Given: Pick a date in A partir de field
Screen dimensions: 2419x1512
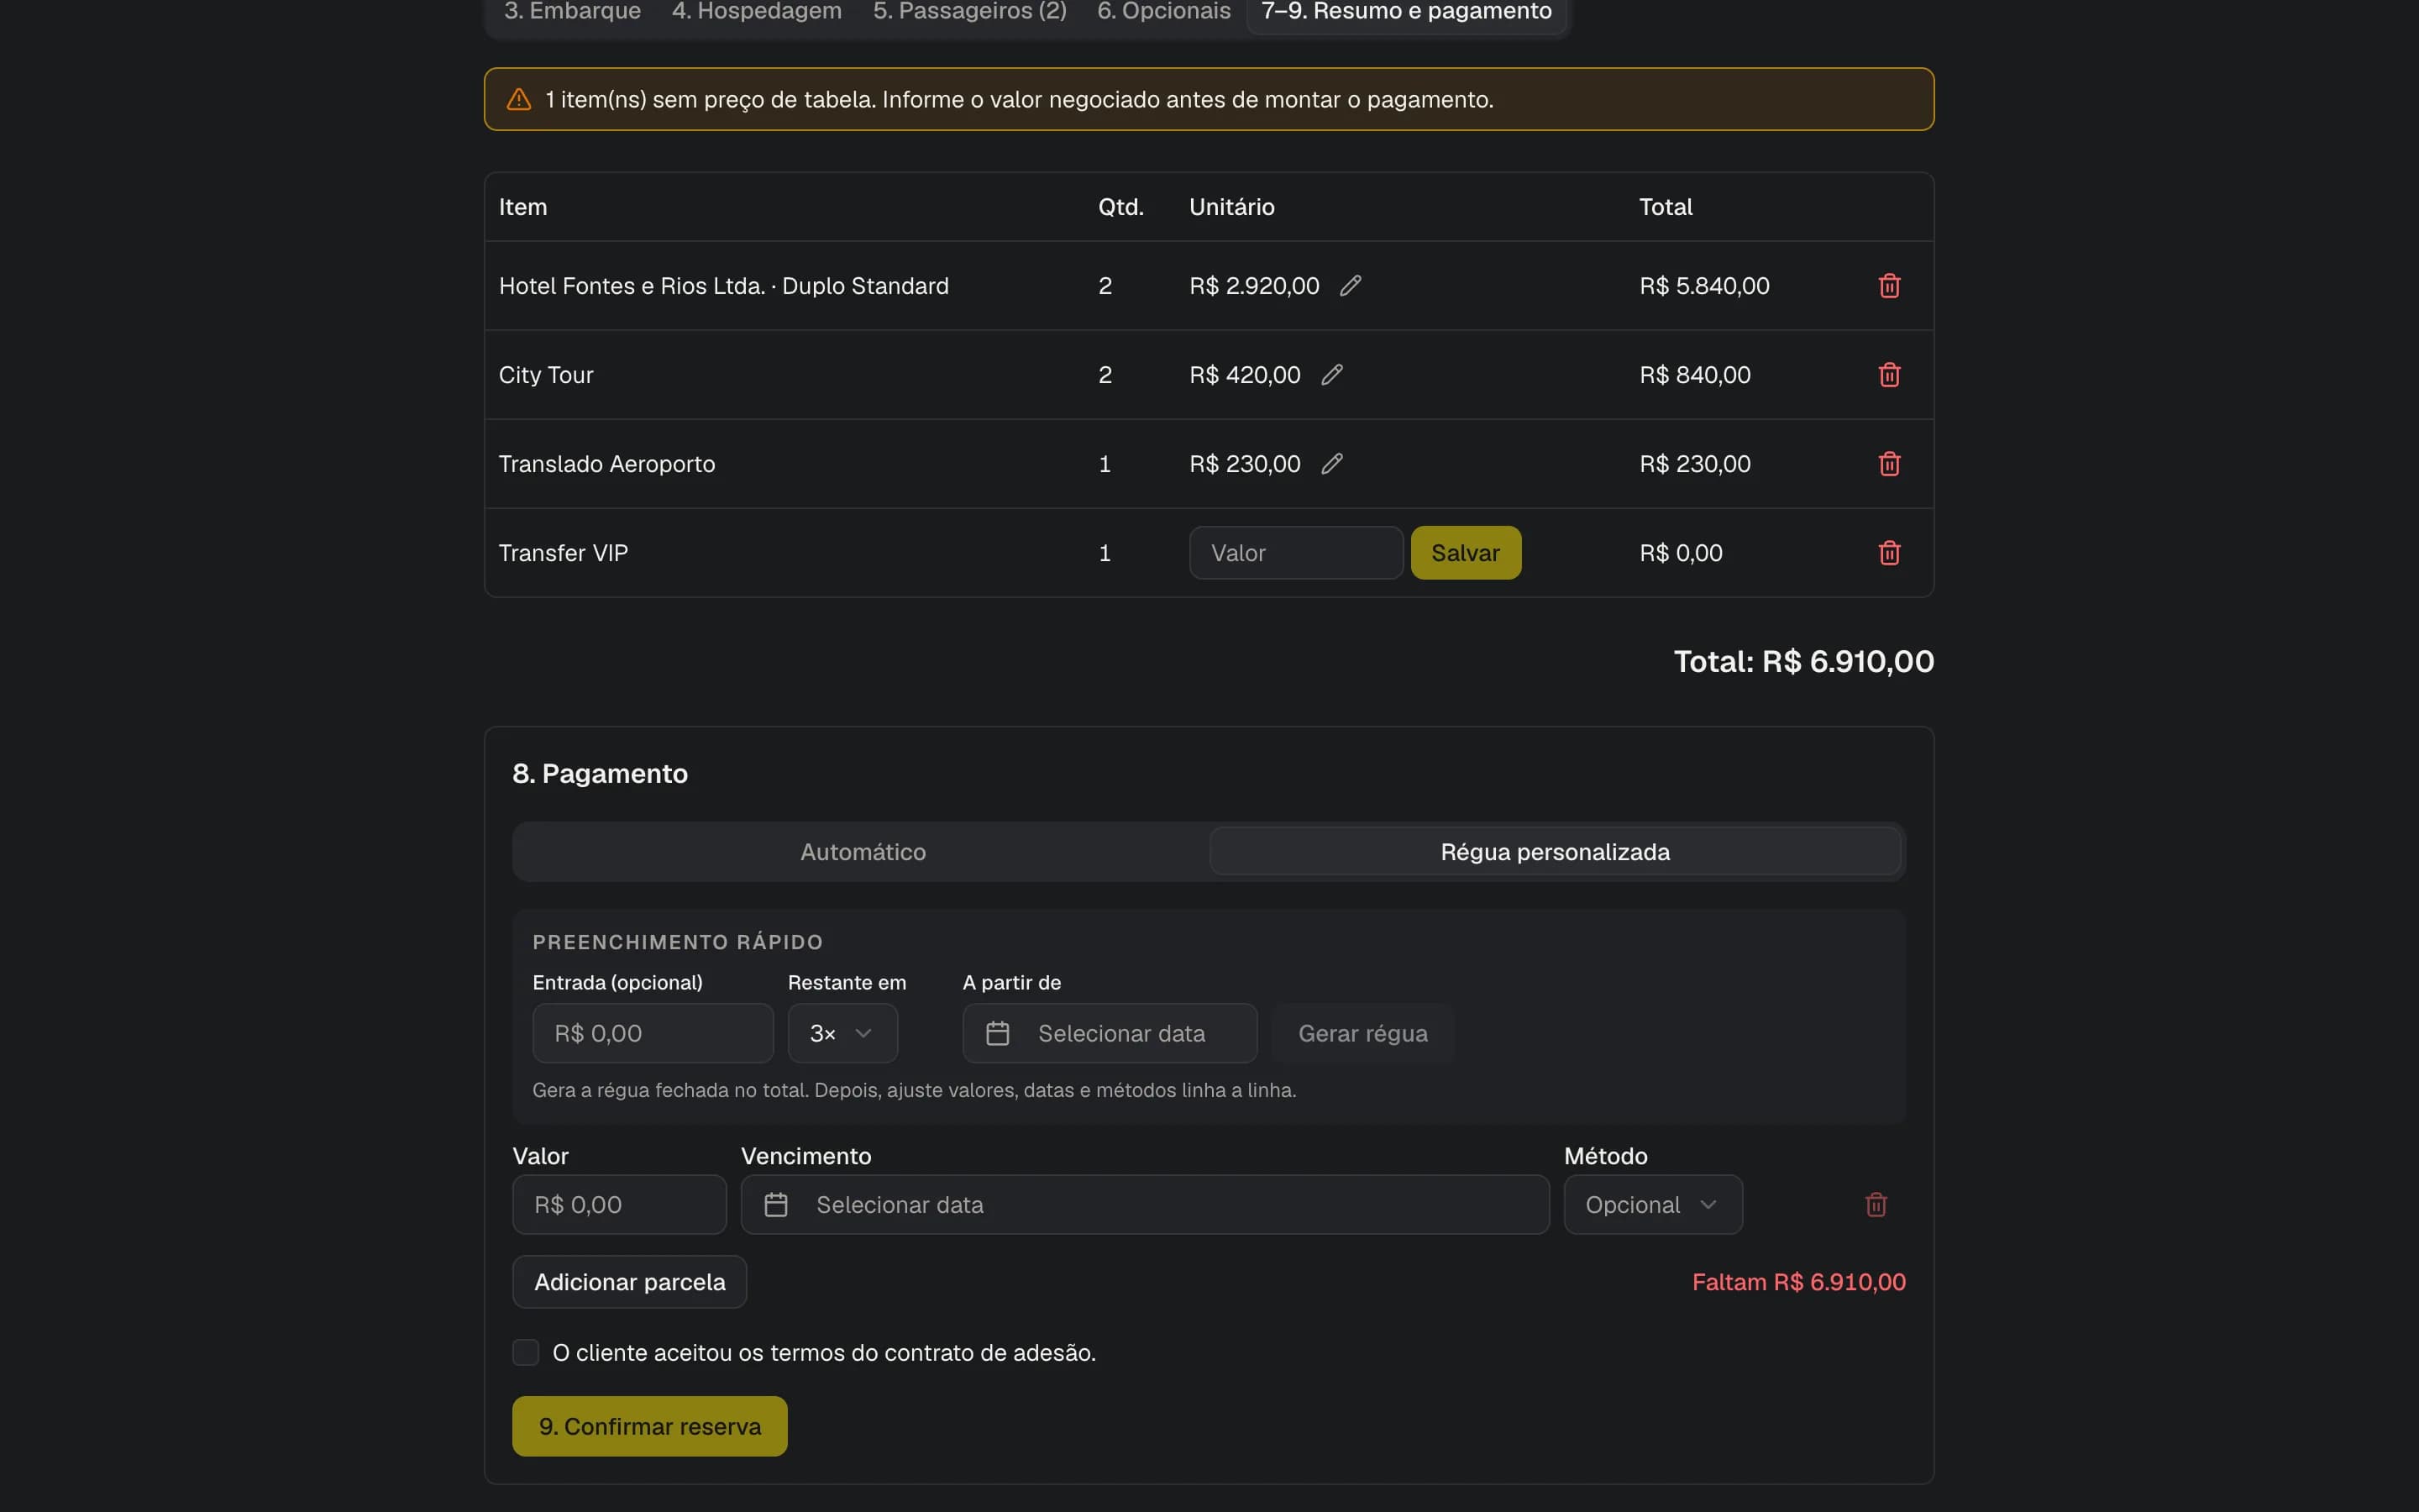Looking at the screenshot, I should [x=1110, y=1033].
